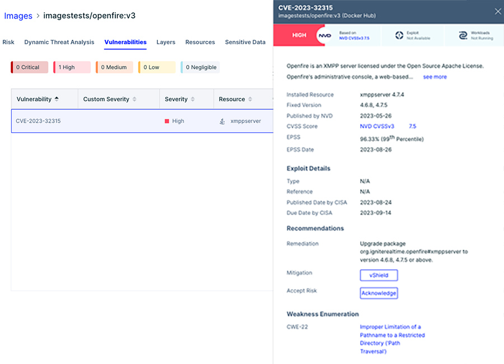Viewport: 504px width, 364px height.
Task: Click CISA due date 2023-09-14
Action: 375,213
